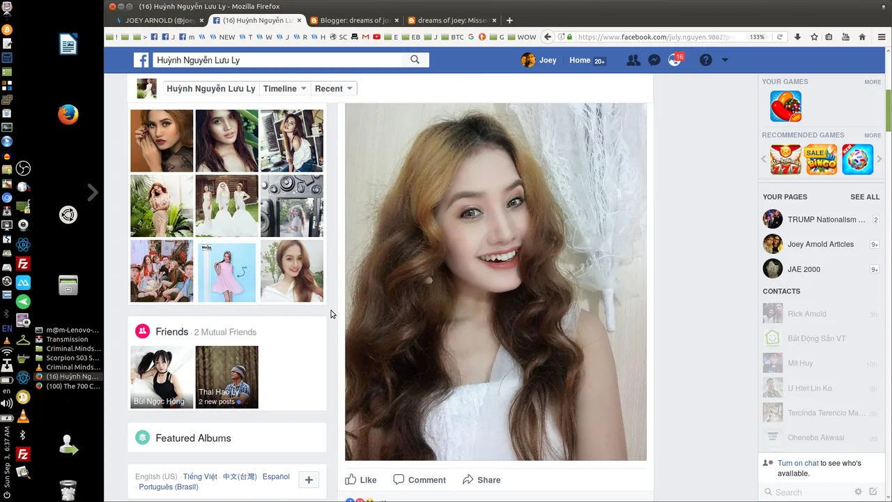The width and height of the screenshot is (892, 502).
Task: Click the new message compose icon in chat
Action: [x=873, y=492]
